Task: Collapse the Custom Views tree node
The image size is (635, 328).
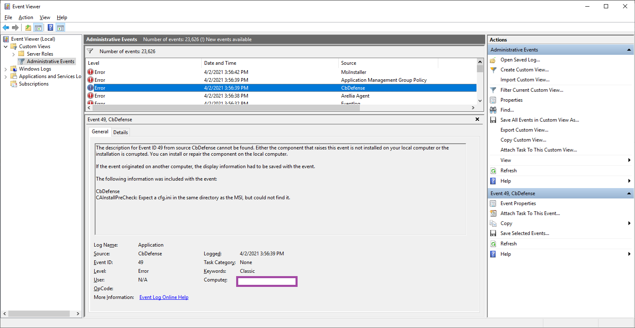Action: 6,47
